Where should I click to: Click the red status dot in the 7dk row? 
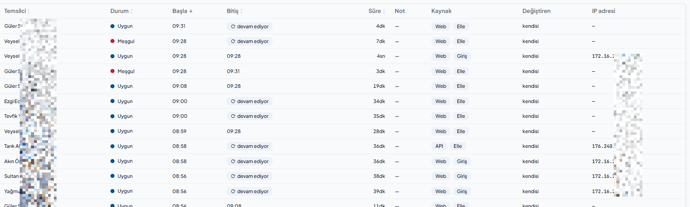click(113, 41)
